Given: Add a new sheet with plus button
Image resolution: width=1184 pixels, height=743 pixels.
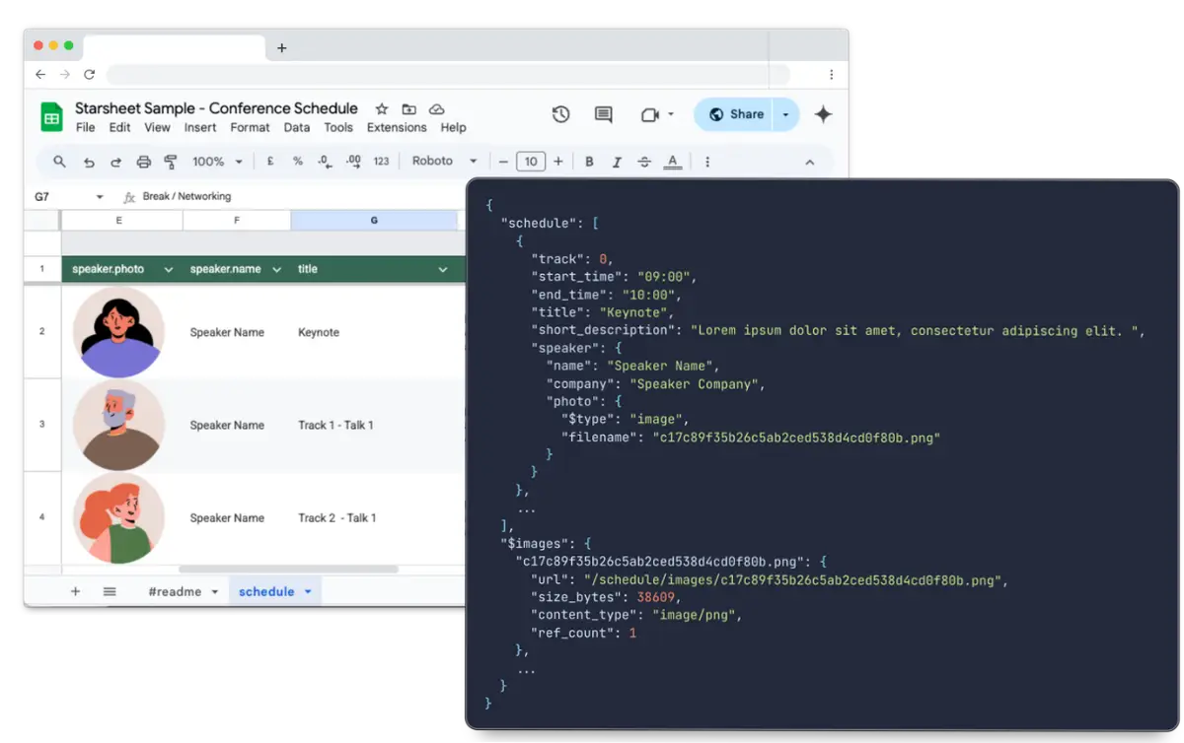Looking at the screenshot, I should pos(75,591).
